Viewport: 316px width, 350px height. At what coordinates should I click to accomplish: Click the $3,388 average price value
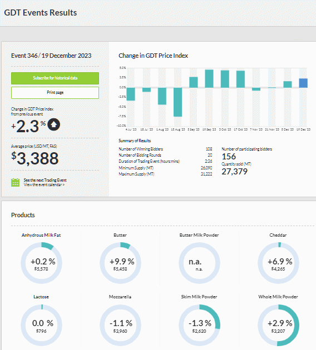35,158
